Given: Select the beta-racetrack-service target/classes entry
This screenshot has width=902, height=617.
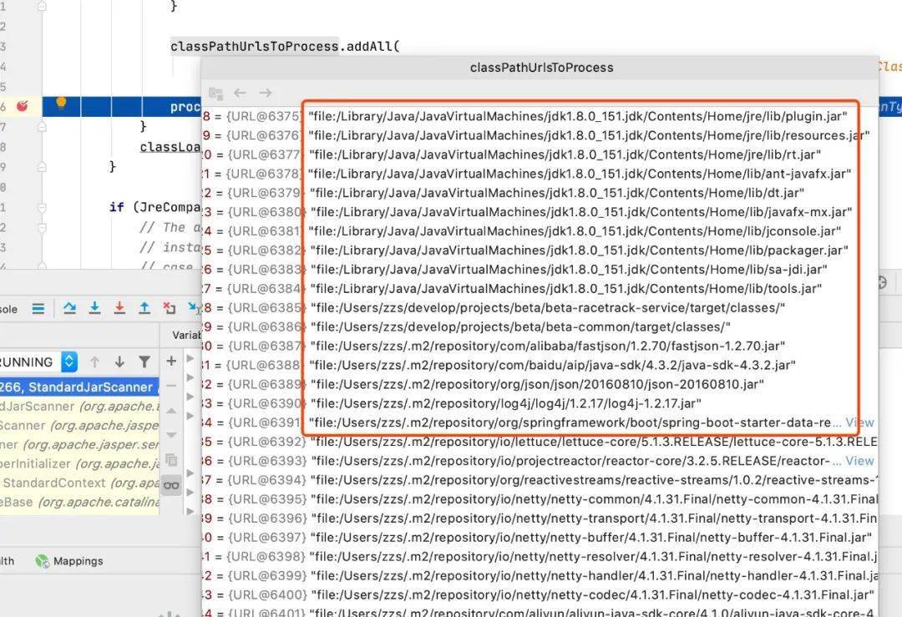Looking at the screenshot, I should [x=540, y=307].
